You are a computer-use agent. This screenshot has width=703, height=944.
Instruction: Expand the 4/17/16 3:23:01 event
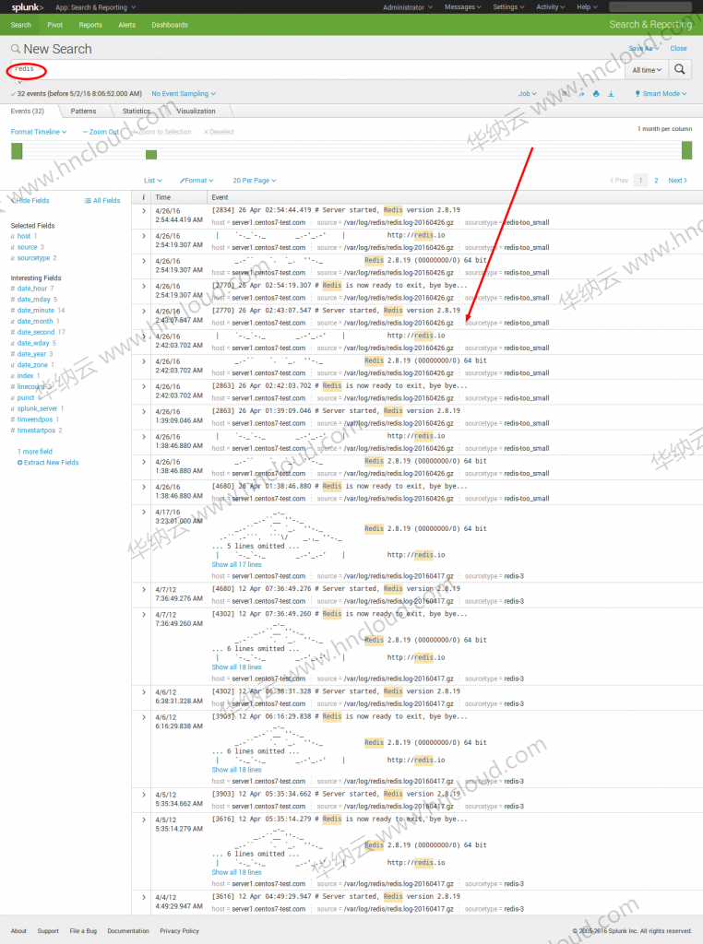click(143, 513)
